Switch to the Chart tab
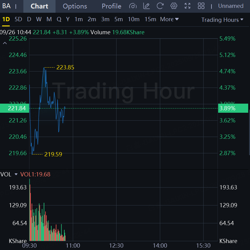250x250 pixels. coord(39,6)
